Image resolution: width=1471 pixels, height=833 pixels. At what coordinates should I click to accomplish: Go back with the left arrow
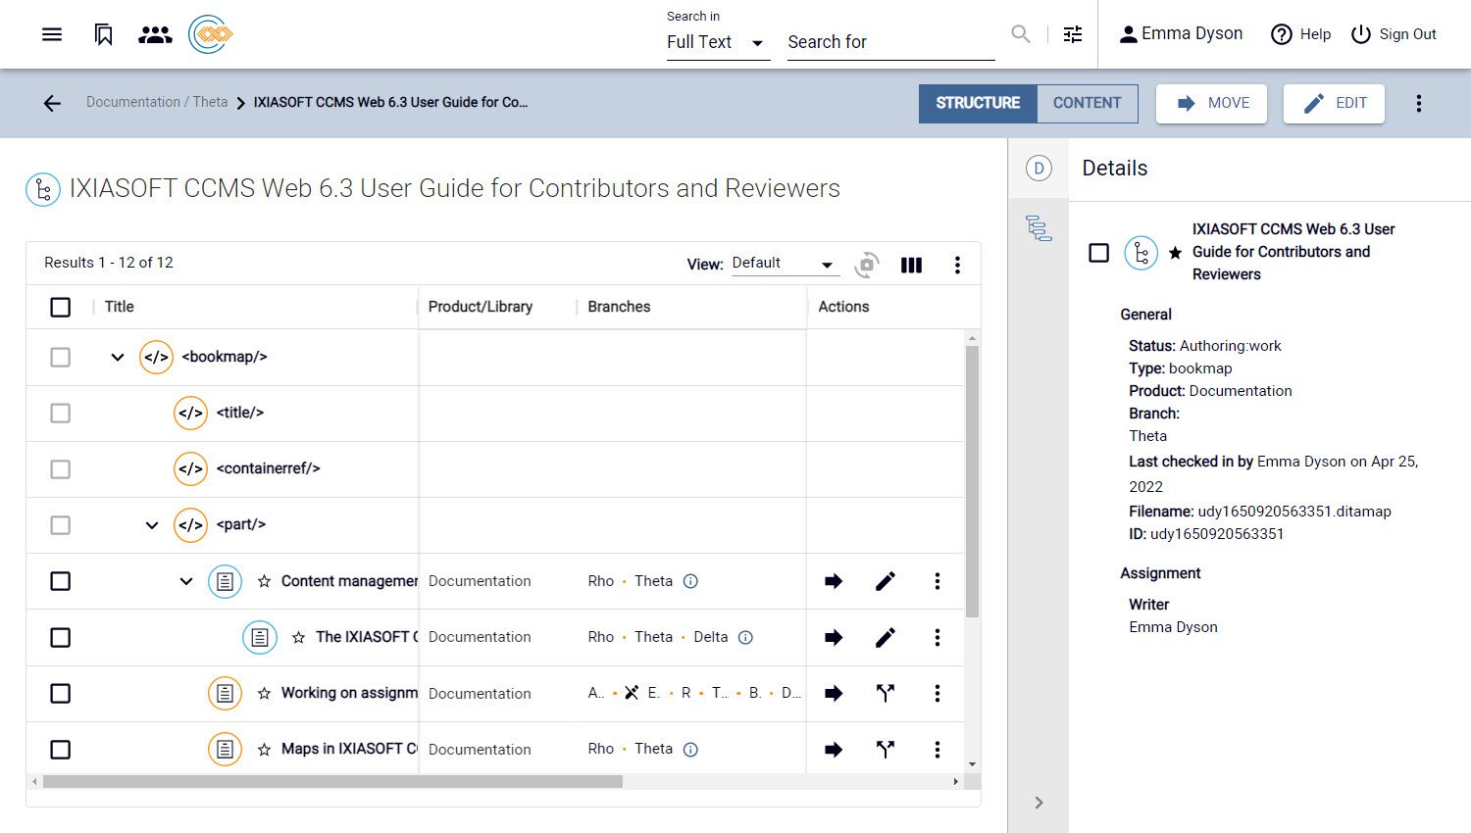[x=52, y=103]
